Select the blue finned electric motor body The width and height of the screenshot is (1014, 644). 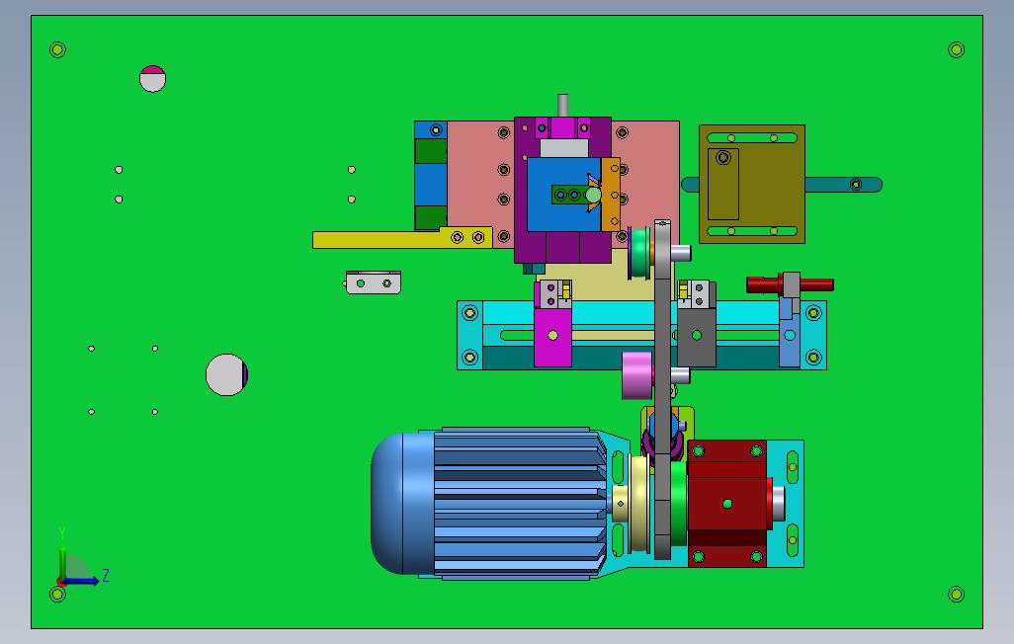[521, 503]
